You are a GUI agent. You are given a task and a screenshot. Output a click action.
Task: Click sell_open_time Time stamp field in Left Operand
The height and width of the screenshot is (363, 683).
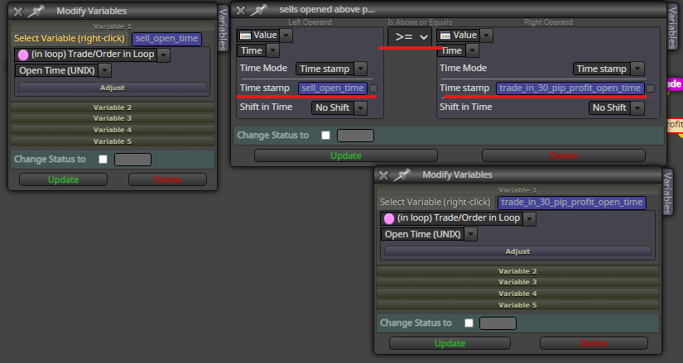(333, 88)
